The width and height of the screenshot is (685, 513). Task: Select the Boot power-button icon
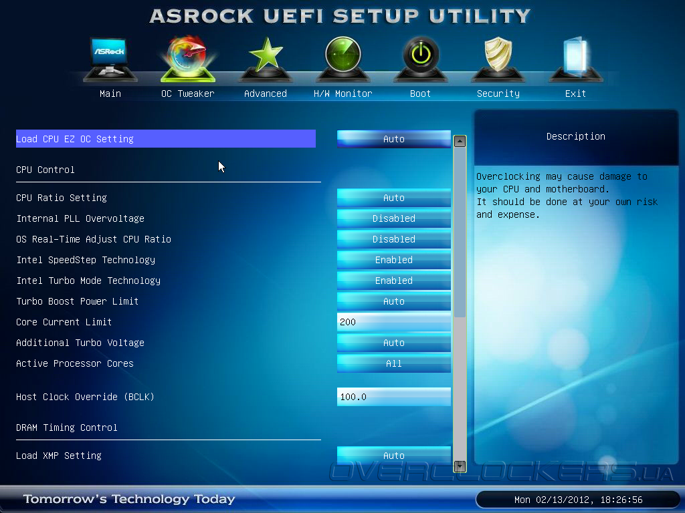(420, 59)
